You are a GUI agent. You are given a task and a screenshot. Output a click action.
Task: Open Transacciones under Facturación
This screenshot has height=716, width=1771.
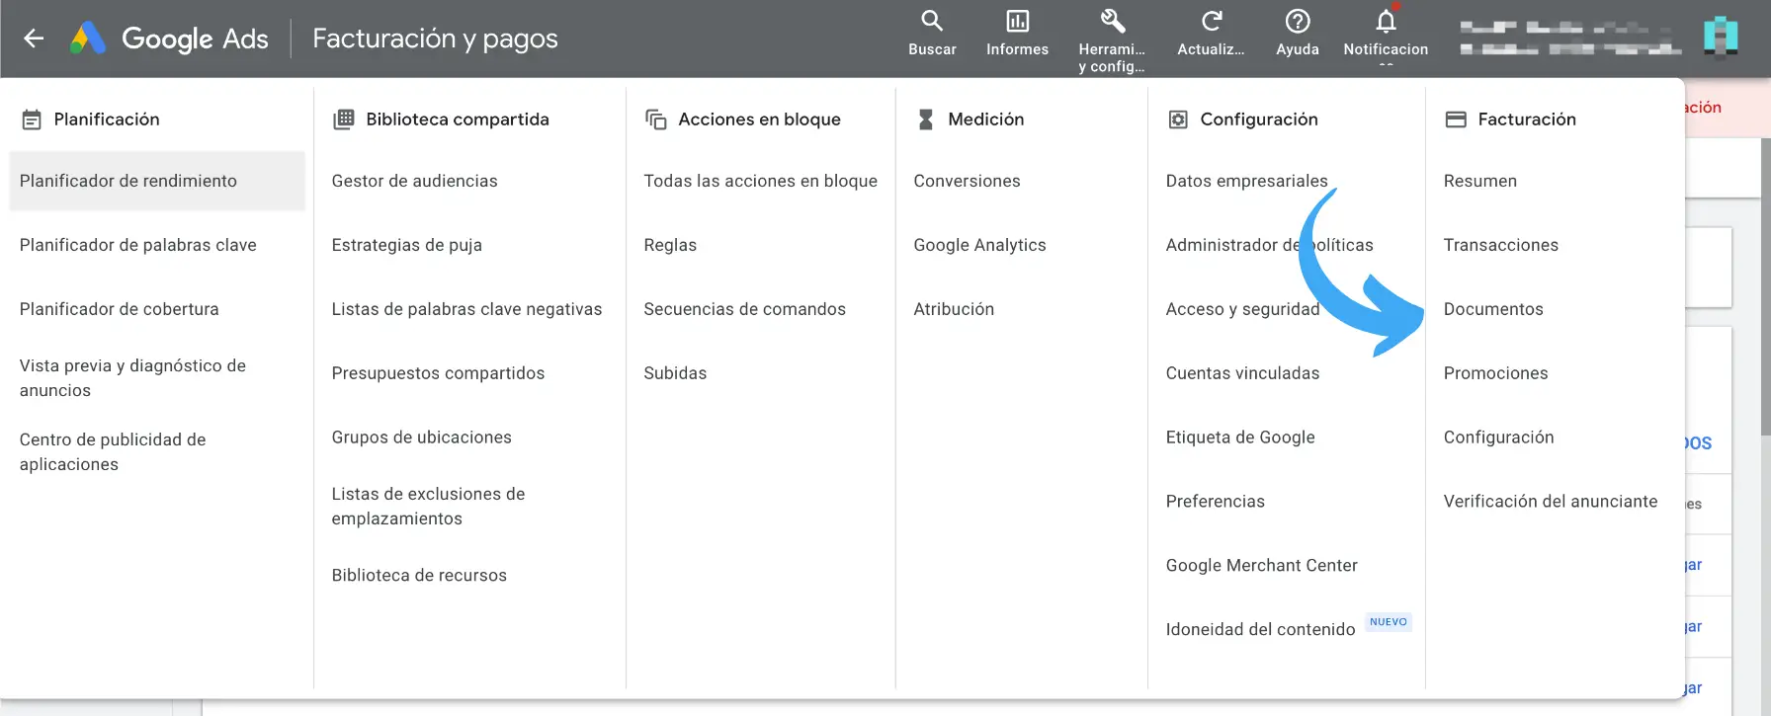(1500, 245)
